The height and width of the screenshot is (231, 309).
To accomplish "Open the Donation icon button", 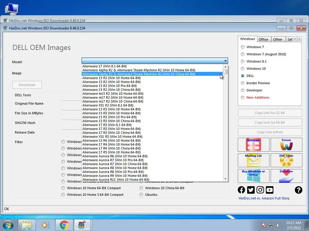I will click(x=286, y=176).
